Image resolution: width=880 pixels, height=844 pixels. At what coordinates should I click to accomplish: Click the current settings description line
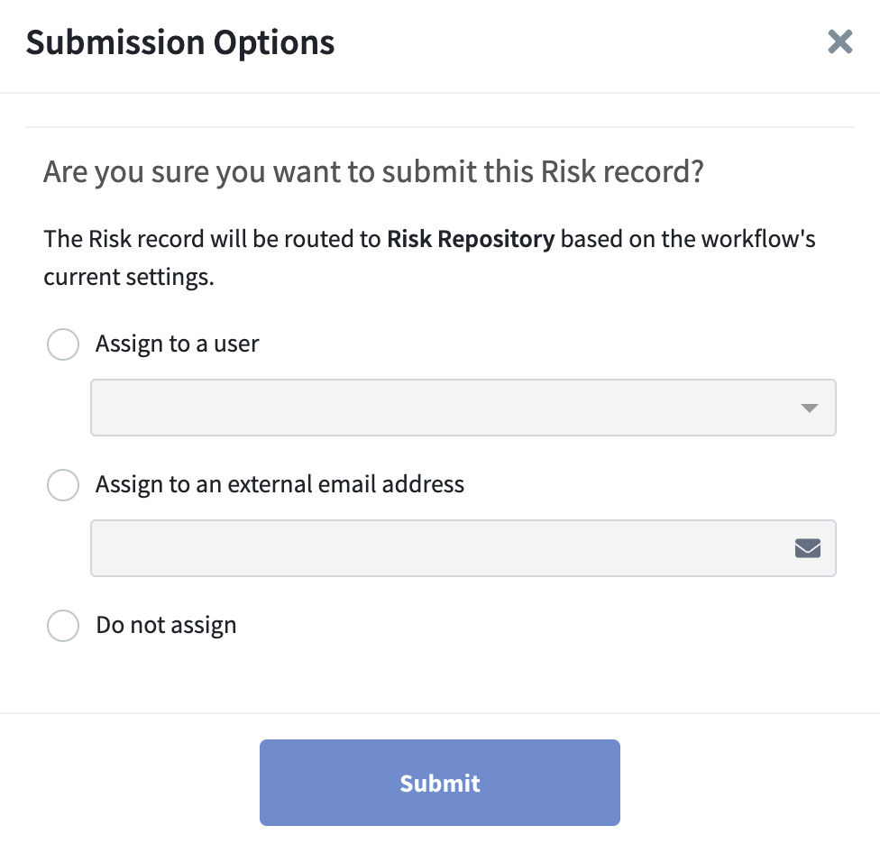pos(129,277)
